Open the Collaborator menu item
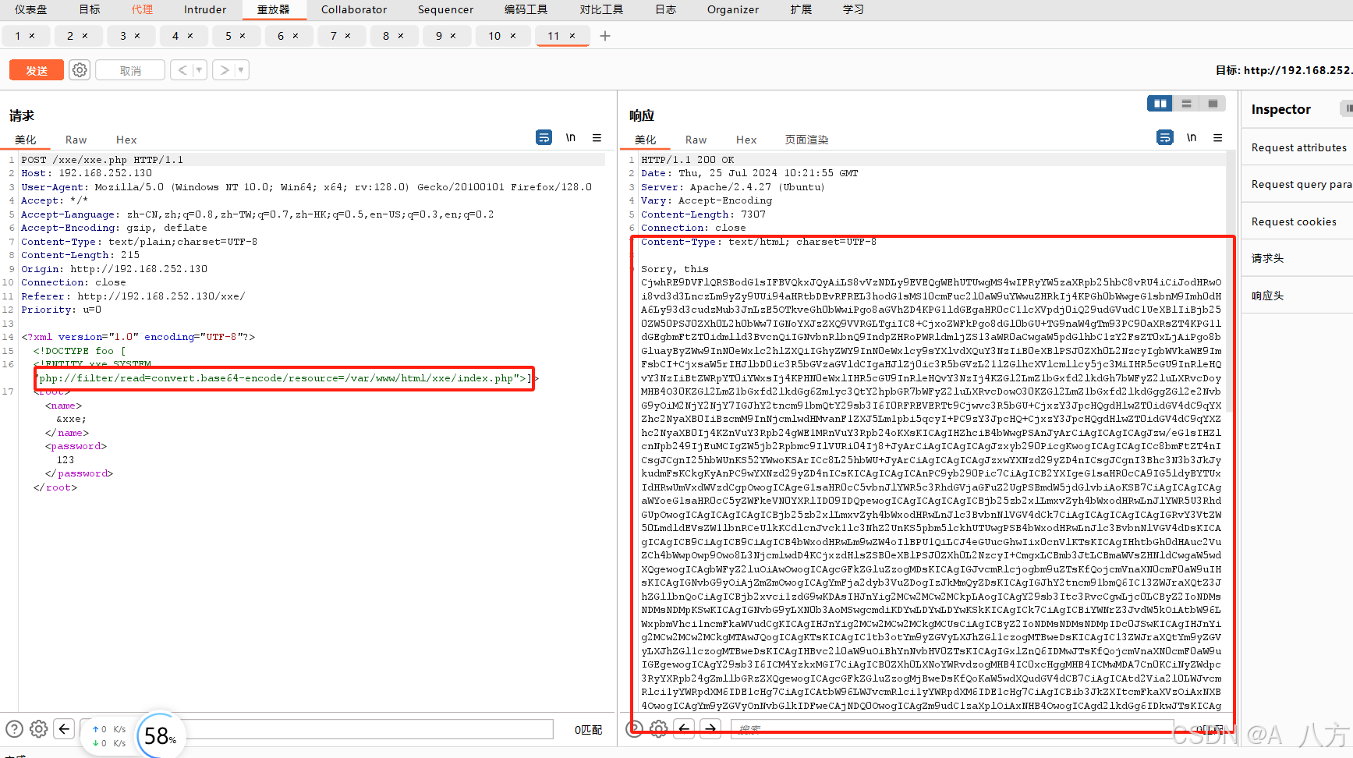This screenshot has height=758, width=1353. (353, 9)
